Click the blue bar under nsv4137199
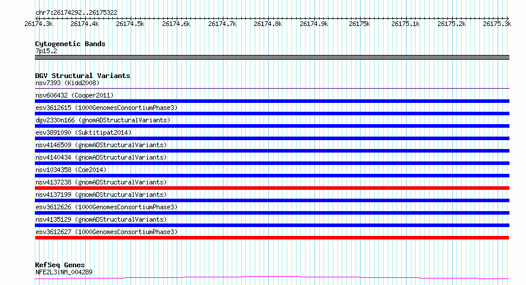 (272, 200)
